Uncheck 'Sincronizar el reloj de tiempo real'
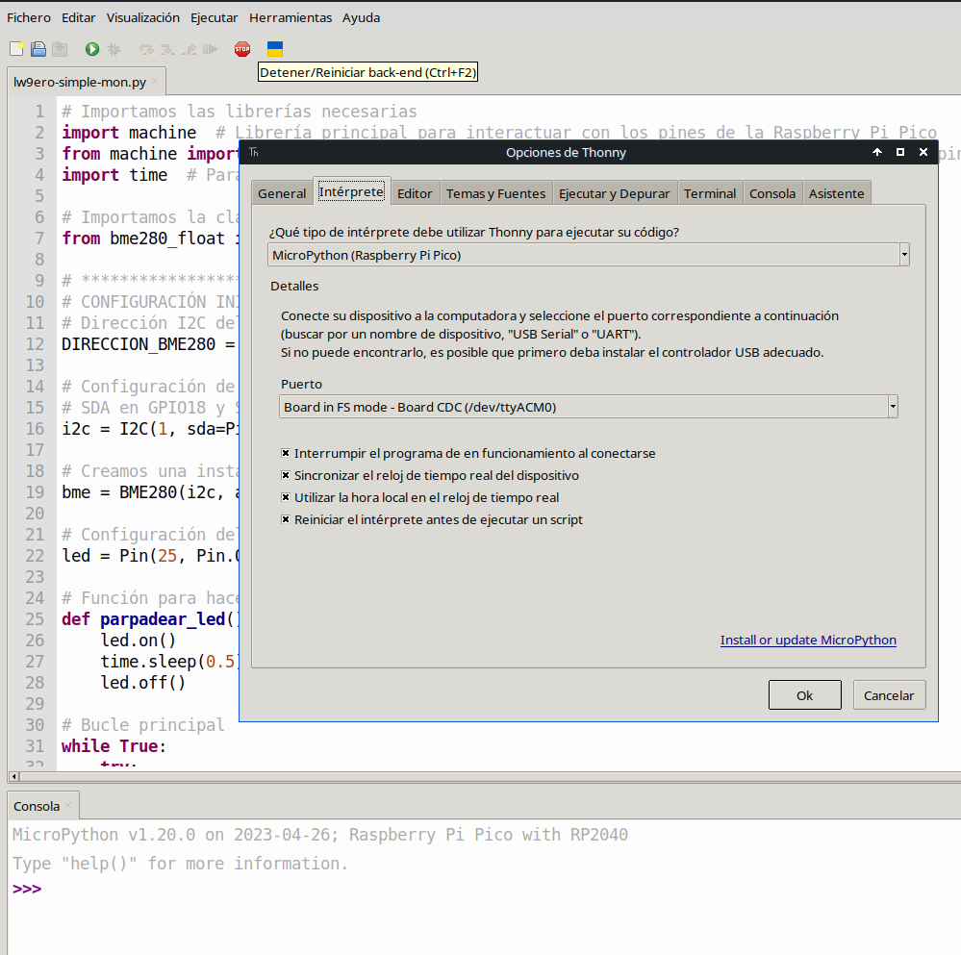Screen dimensions: 961x955 point(286,475)
